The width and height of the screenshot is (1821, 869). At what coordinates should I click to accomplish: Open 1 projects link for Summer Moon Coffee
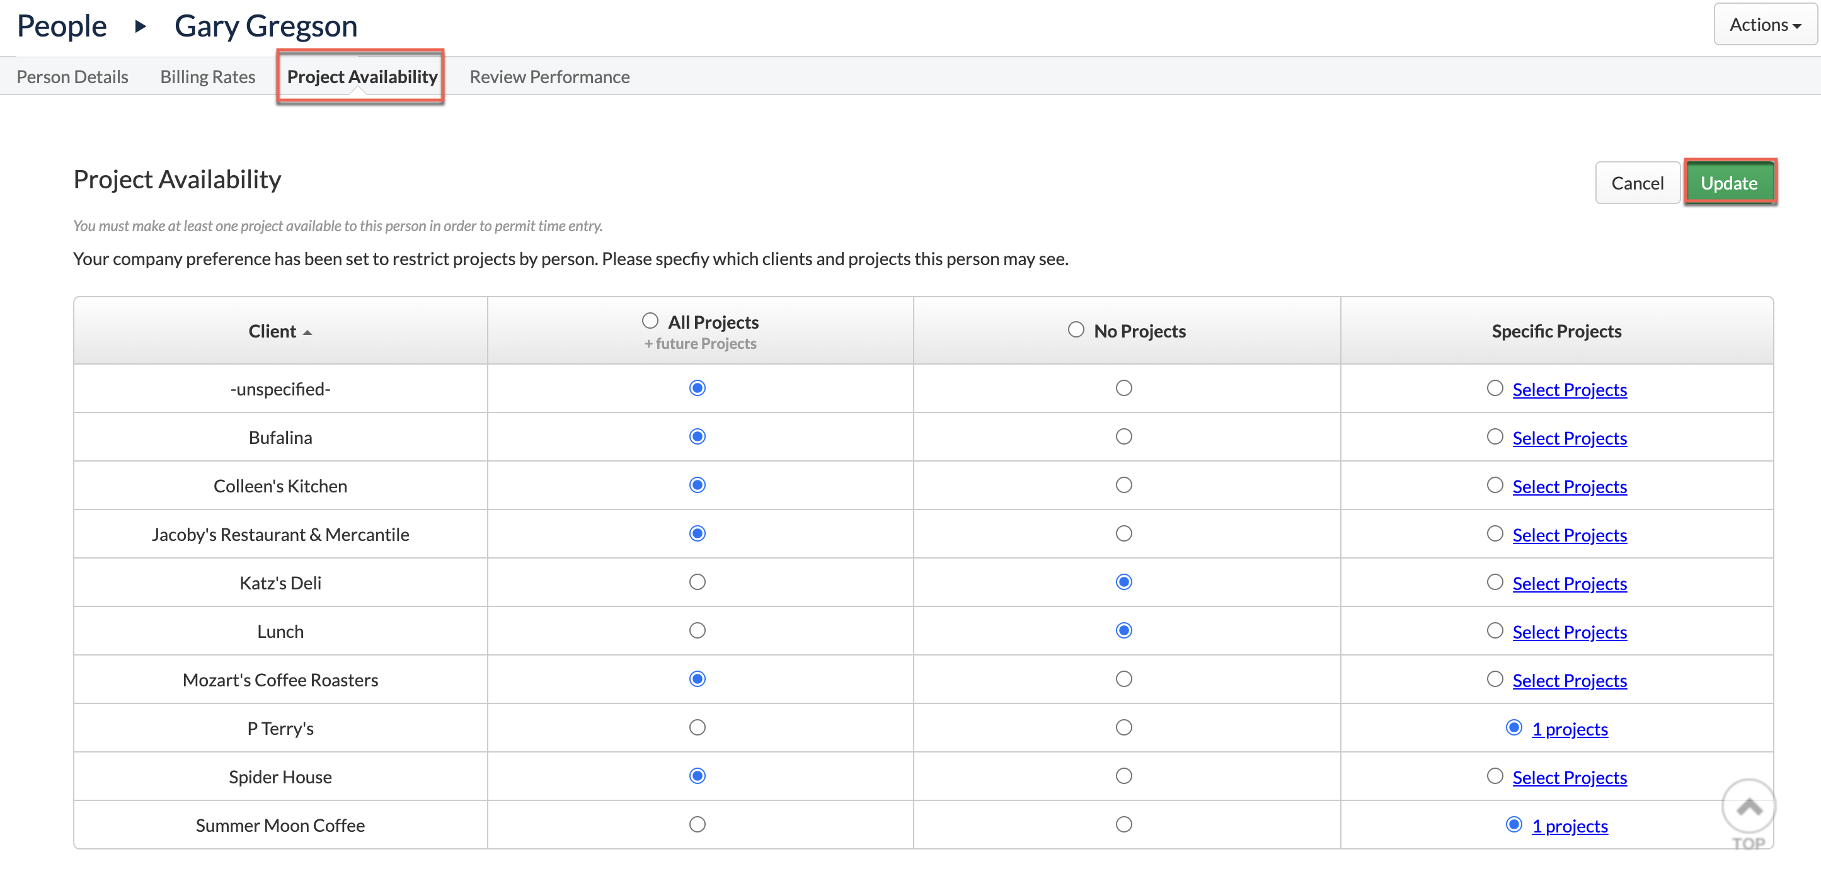click(x=1570, y=826)
